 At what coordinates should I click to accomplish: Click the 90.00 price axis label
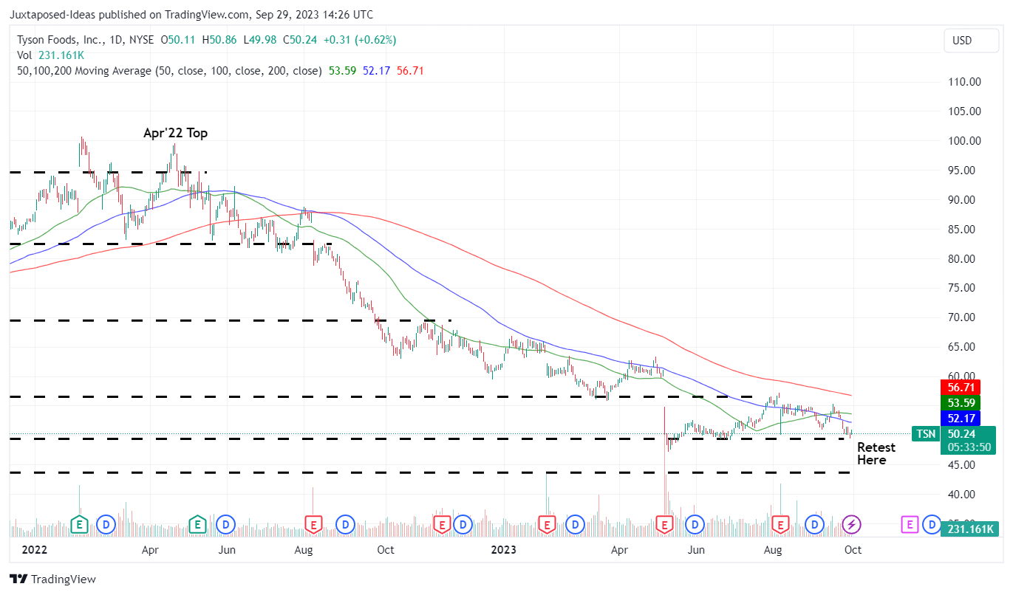[963, 200]
